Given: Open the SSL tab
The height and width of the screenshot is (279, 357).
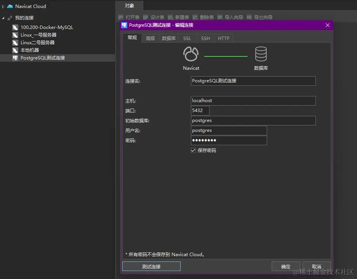Looking at the screenshot, I should (187, 38).
